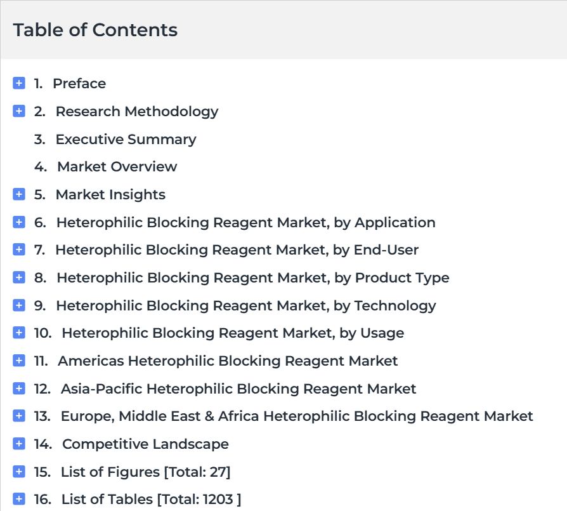Expand Competitive Landscape plus icon

19,444
